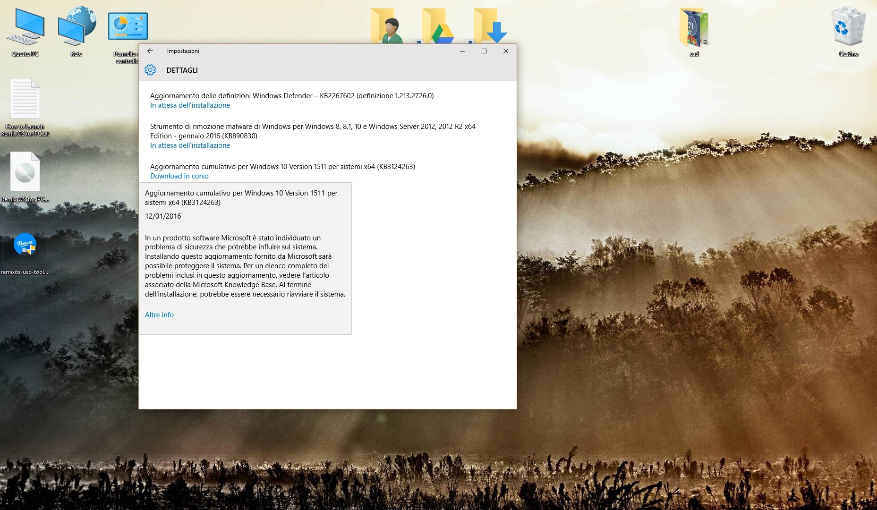Open the 'Altre info' link
Screen dimensions: 877x510
159,315
